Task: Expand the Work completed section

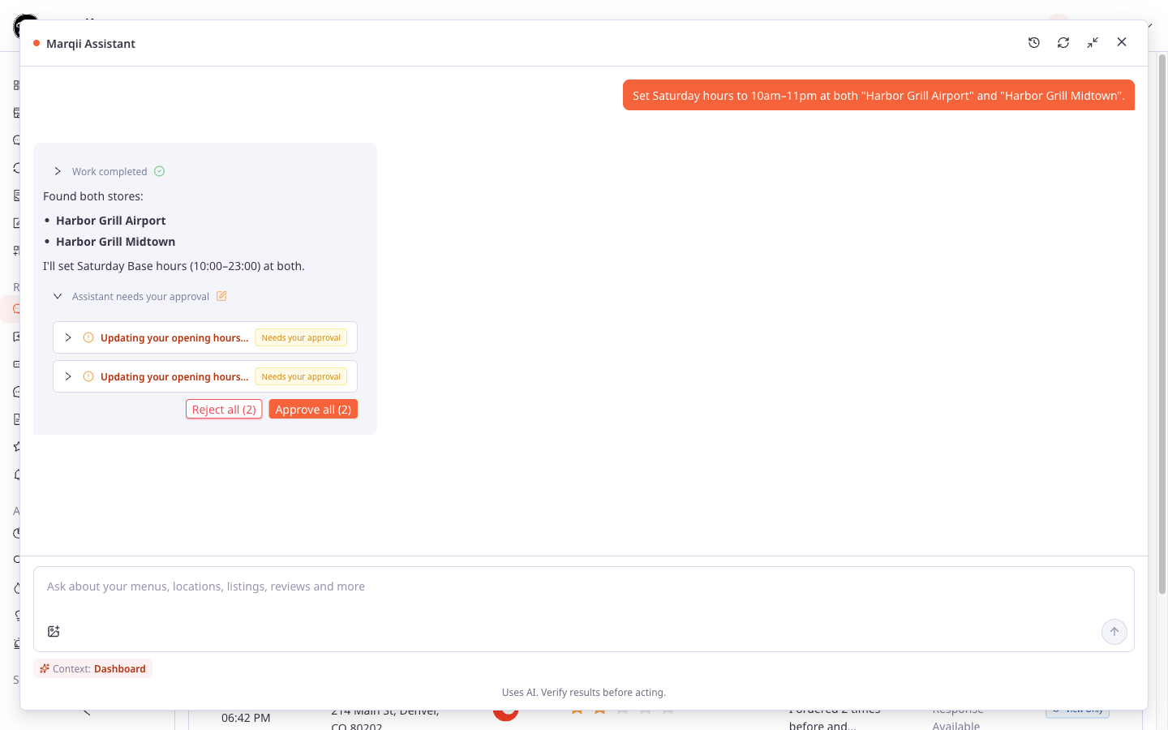Action: [x=58, y=171]
